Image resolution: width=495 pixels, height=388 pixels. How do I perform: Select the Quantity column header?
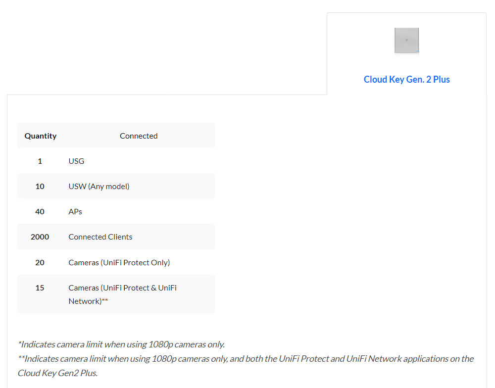(x=41, y=136)
